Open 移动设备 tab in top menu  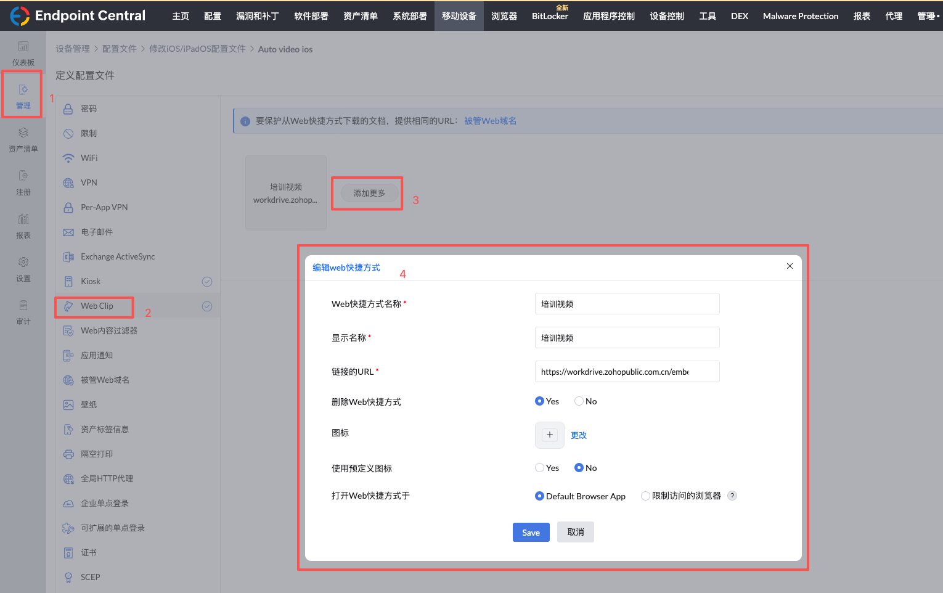click(459, 16)
